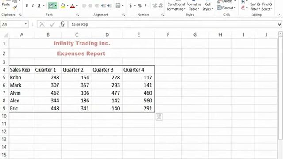Click the Format Painter brush
Screen dimensions: 283x159
[x=15, y=7]
